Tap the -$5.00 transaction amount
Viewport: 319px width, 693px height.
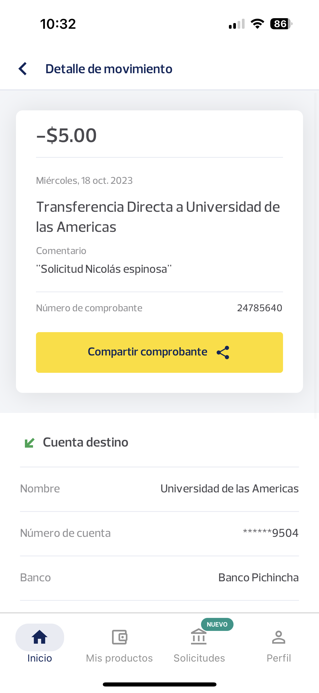pos(67,135)
